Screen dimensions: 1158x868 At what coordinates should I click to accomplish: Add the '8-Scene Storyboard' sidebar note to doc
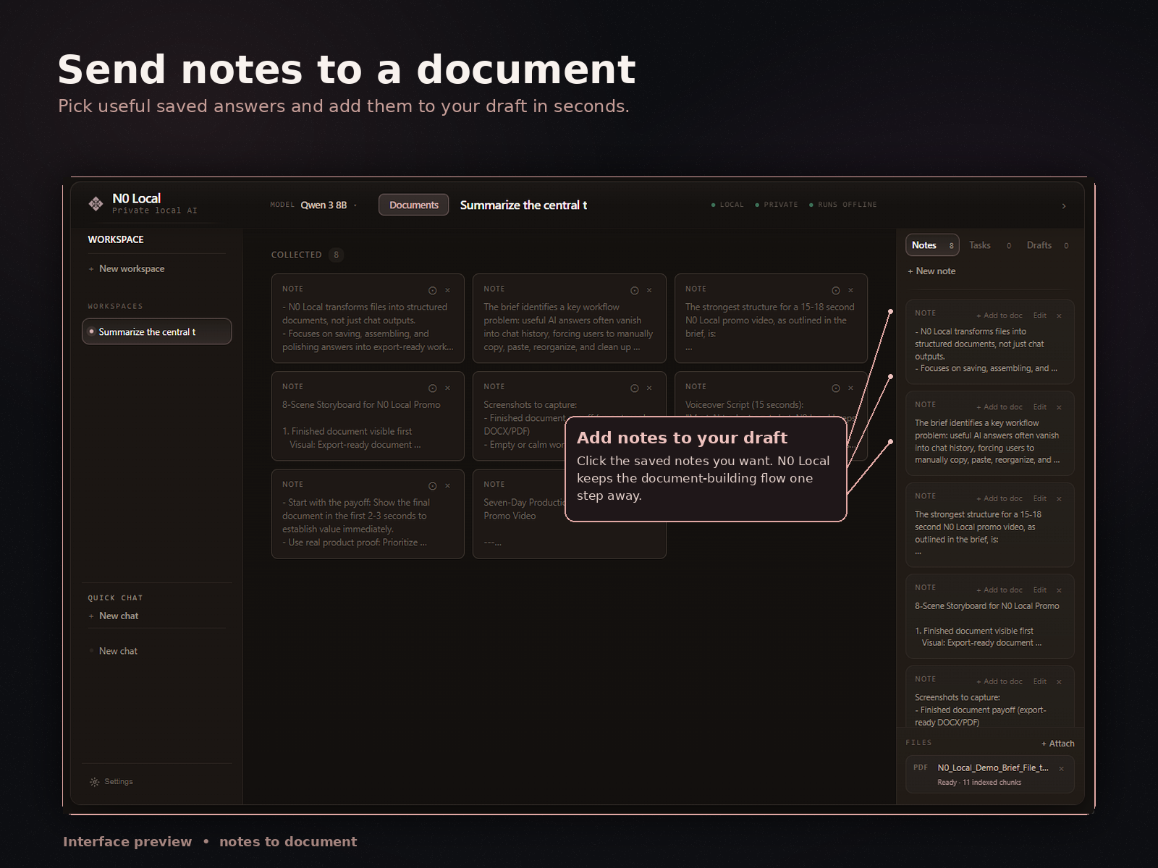[999, 590]
